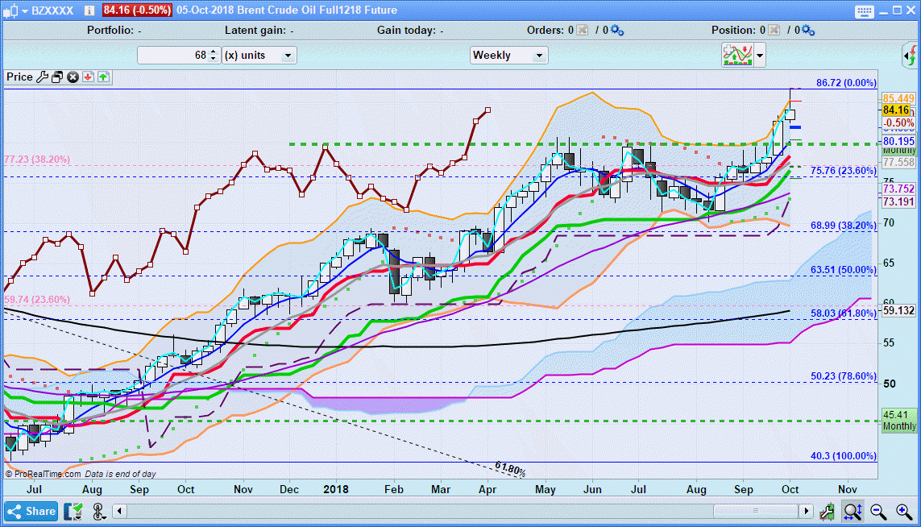The image size is (921, 527).
Task: Open the BZXXXX ticker dropdown arrow
Action: pos(25,11)
